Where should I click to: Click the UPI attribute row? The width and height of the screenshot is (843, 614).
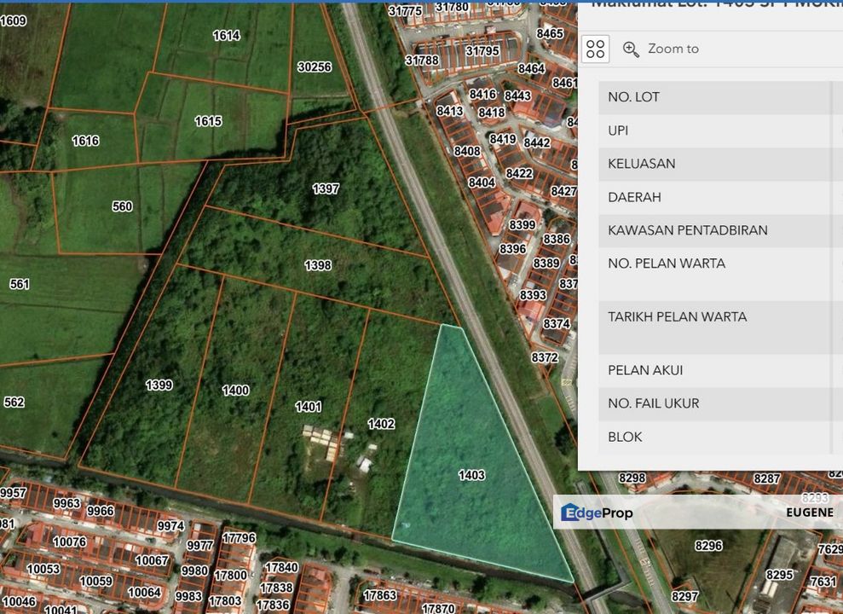click(x=716, y=130)
